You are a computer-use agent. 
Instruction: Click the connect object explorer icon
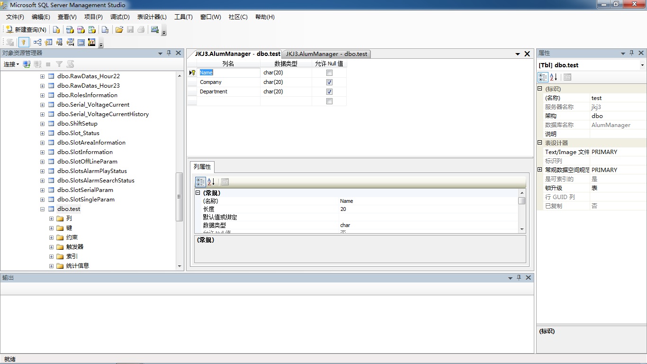27,64
